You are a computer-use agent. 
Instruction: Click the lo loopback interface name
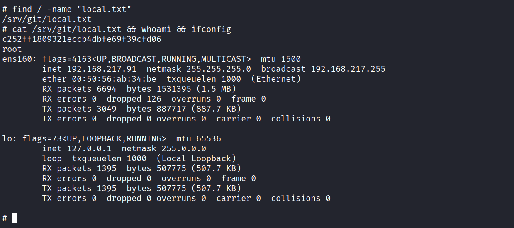[7, 138]
